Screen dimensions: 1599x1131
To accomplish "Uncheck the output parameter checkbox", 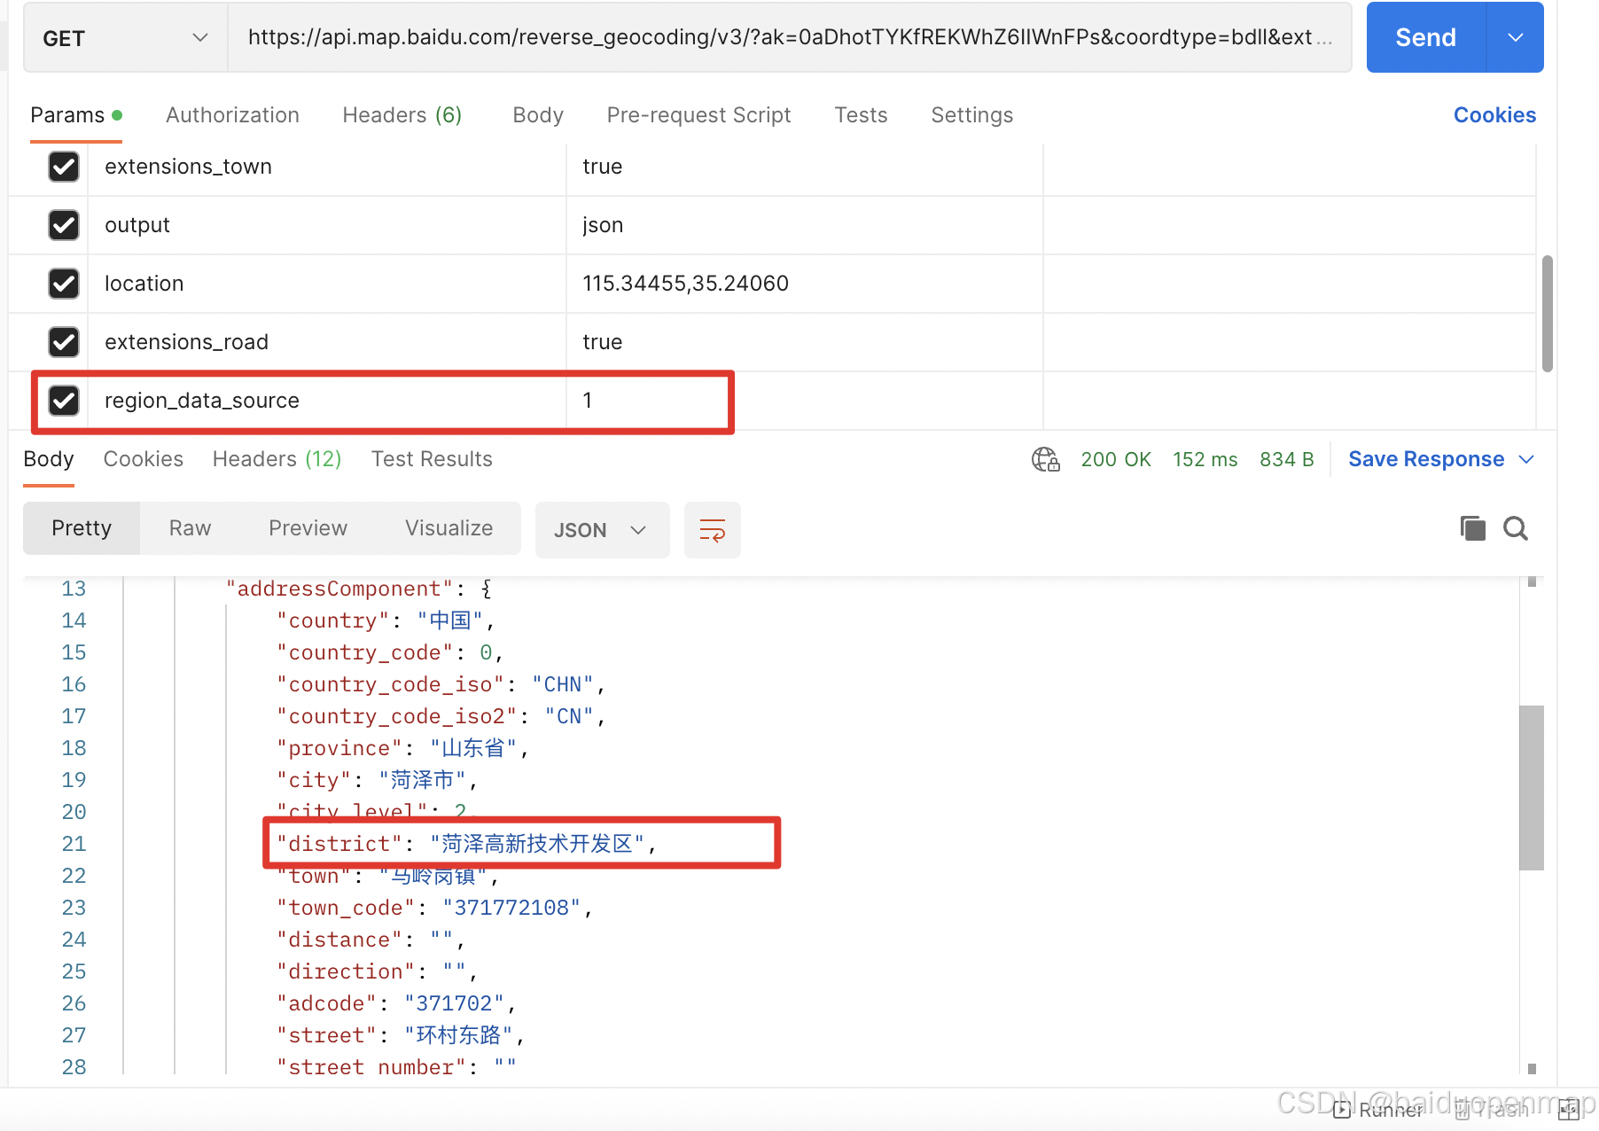I will 64,225.
